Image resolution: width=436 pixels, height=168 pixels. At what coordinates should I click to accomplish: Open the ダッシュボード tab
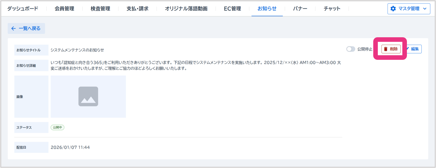[x=23, y=9]
